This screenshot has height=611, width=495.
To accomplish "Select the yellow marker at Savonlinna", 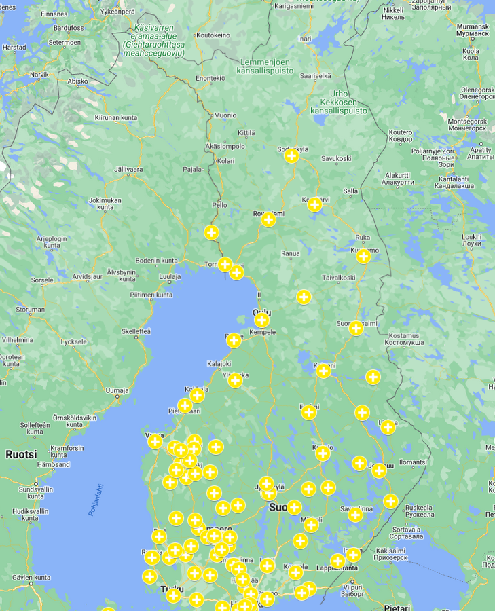I will point(355,515).
